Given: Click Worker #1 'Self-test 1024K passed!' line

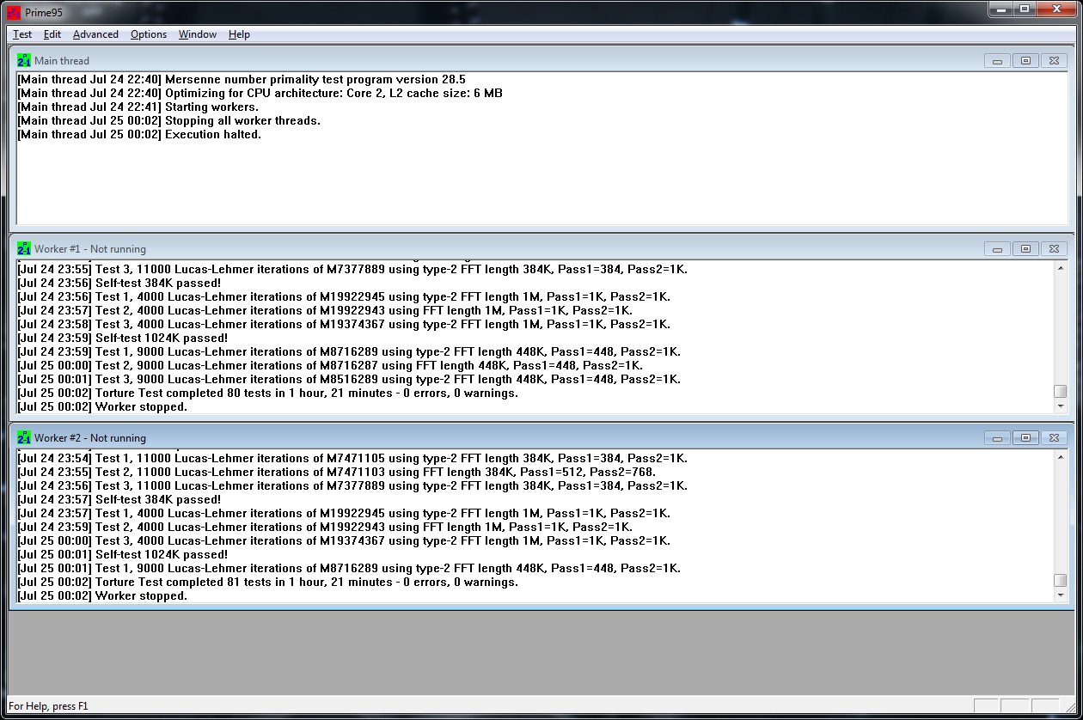Looking at the screenshot, I should [122, 338].
